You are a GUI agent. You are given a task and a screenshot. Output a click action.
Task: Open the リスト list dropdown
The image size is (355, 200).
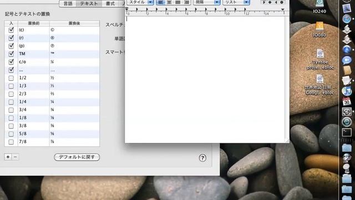(x=236, y=2)
